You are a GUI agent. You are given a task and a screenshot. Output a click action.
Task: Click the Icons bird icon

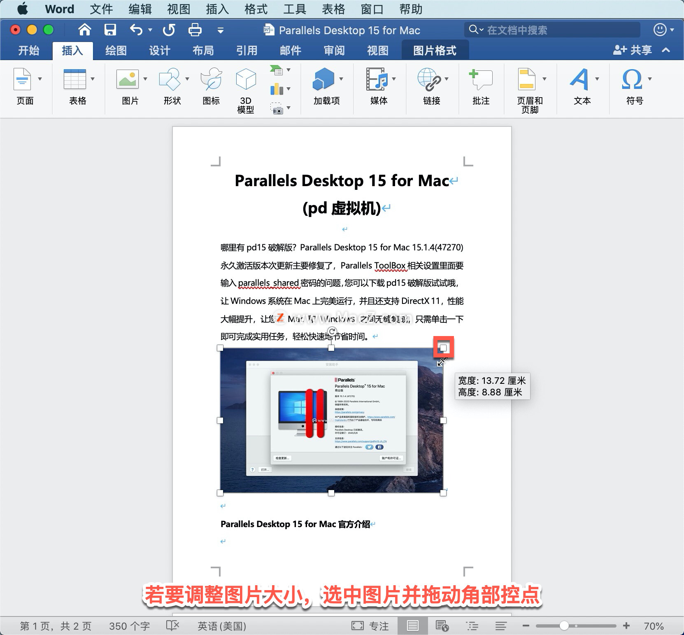point(211,79)
